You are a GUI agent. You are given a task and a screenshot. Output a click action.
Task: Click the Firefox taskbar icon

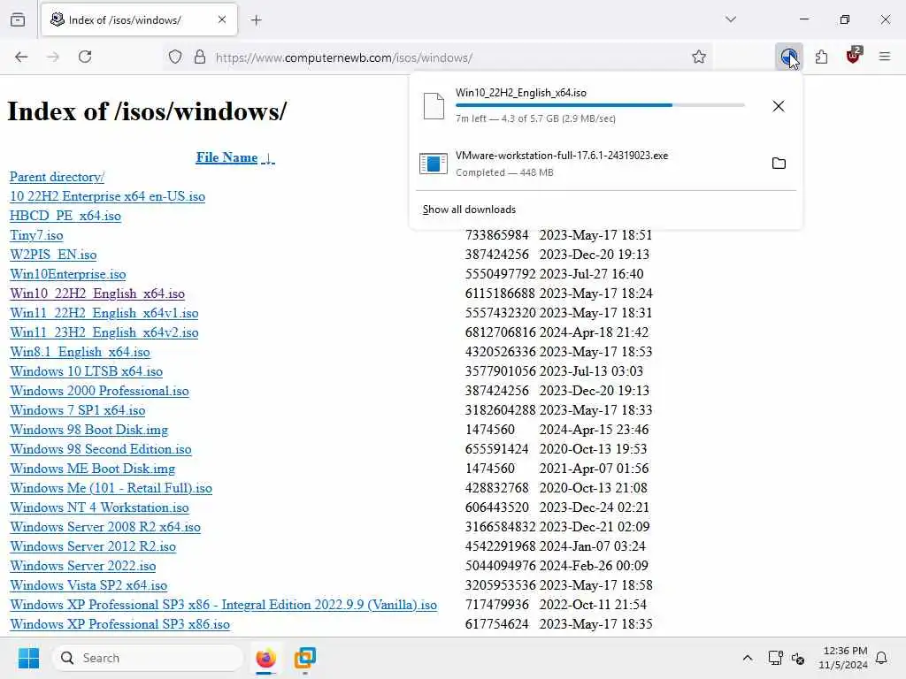pos(265,658)
